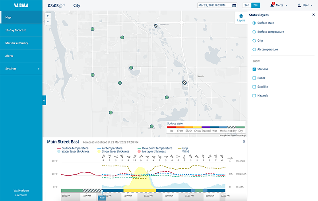Uncheck the Stations checkbox
This screenshot has height=201, width=318.
254,69
